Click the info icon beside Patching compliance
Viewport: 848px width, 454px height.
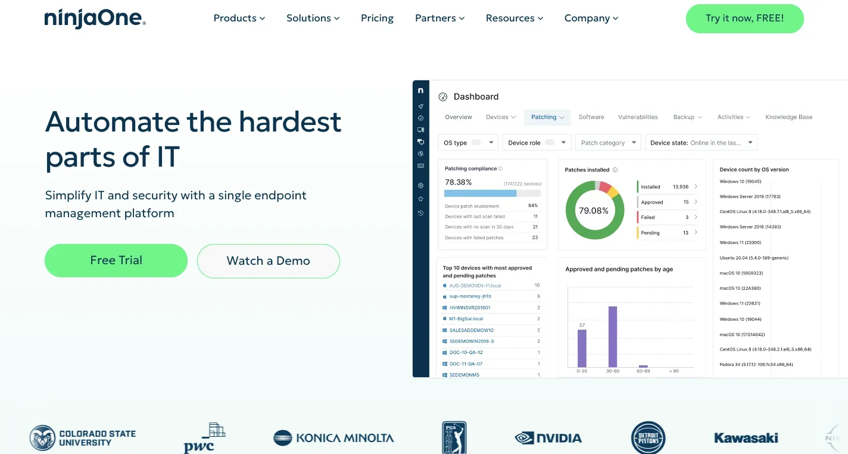pyautogui.click(x=500, y=169)
